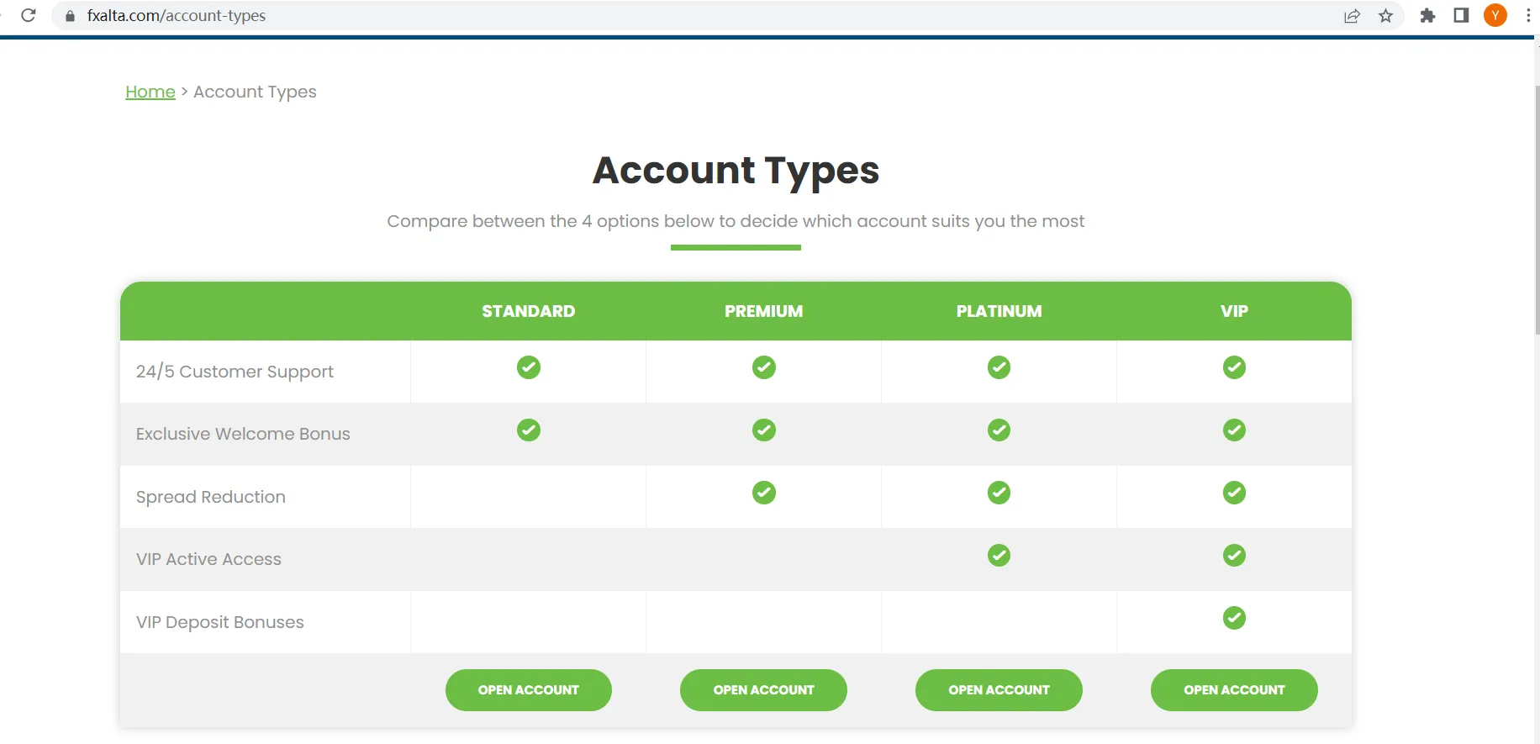This screenshot has width=1540, height=744.
Task: Click Platinum checkmark for VIP Active Access
Action: (999, 556)
